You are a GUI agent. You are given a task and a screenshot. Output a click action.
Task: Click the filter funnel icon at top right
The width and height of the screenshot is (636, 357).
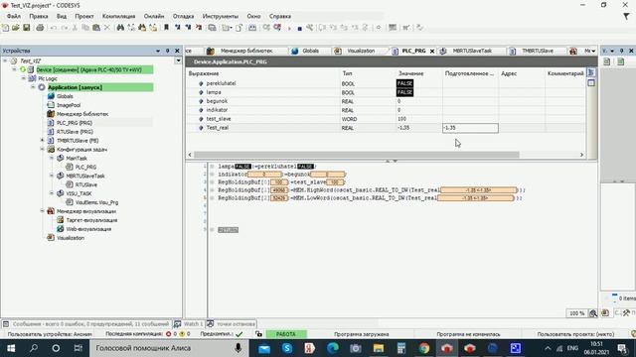(627, 16)
